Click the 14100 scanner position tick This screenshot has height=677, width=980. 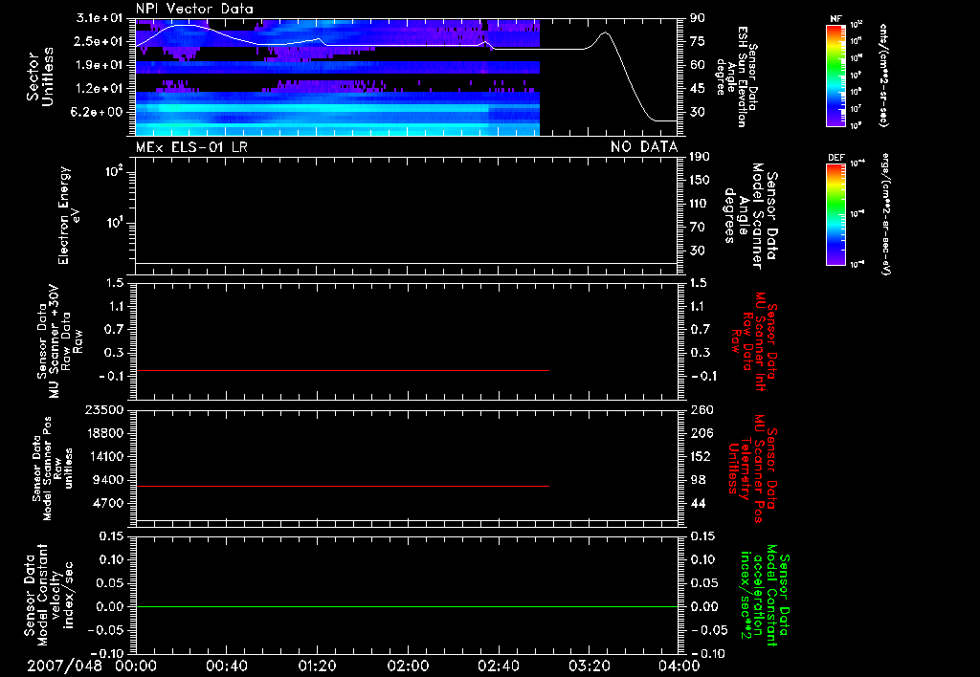(103, 456)
